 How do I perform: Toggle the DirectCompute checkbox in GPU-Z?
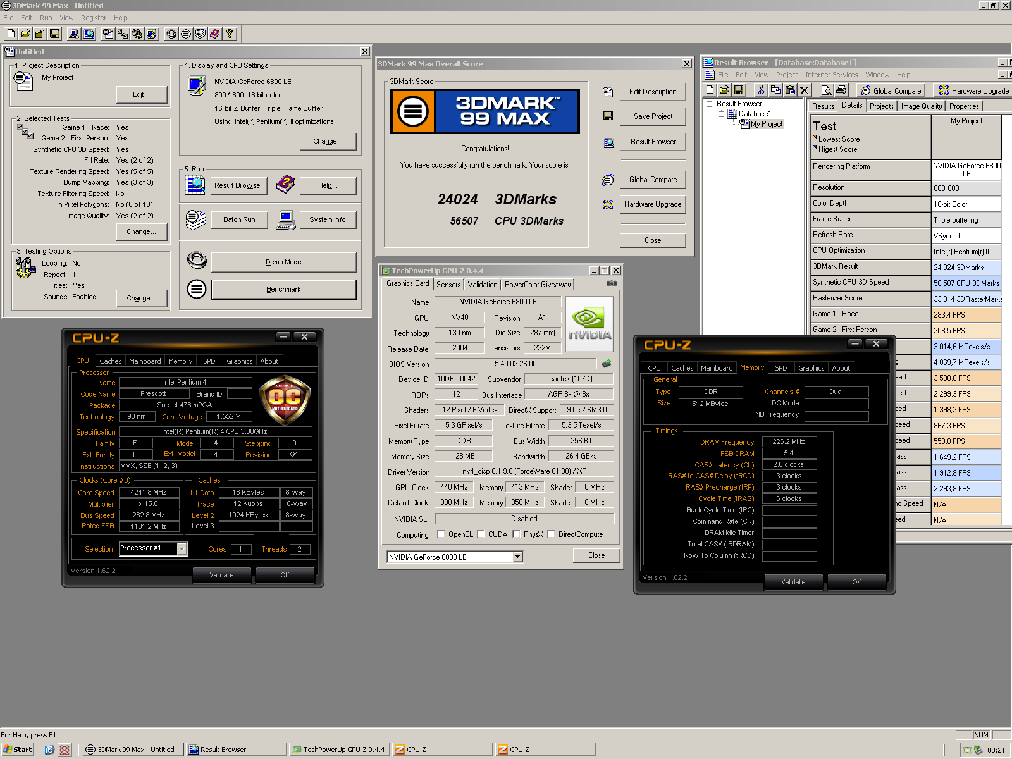coord(551,534)
